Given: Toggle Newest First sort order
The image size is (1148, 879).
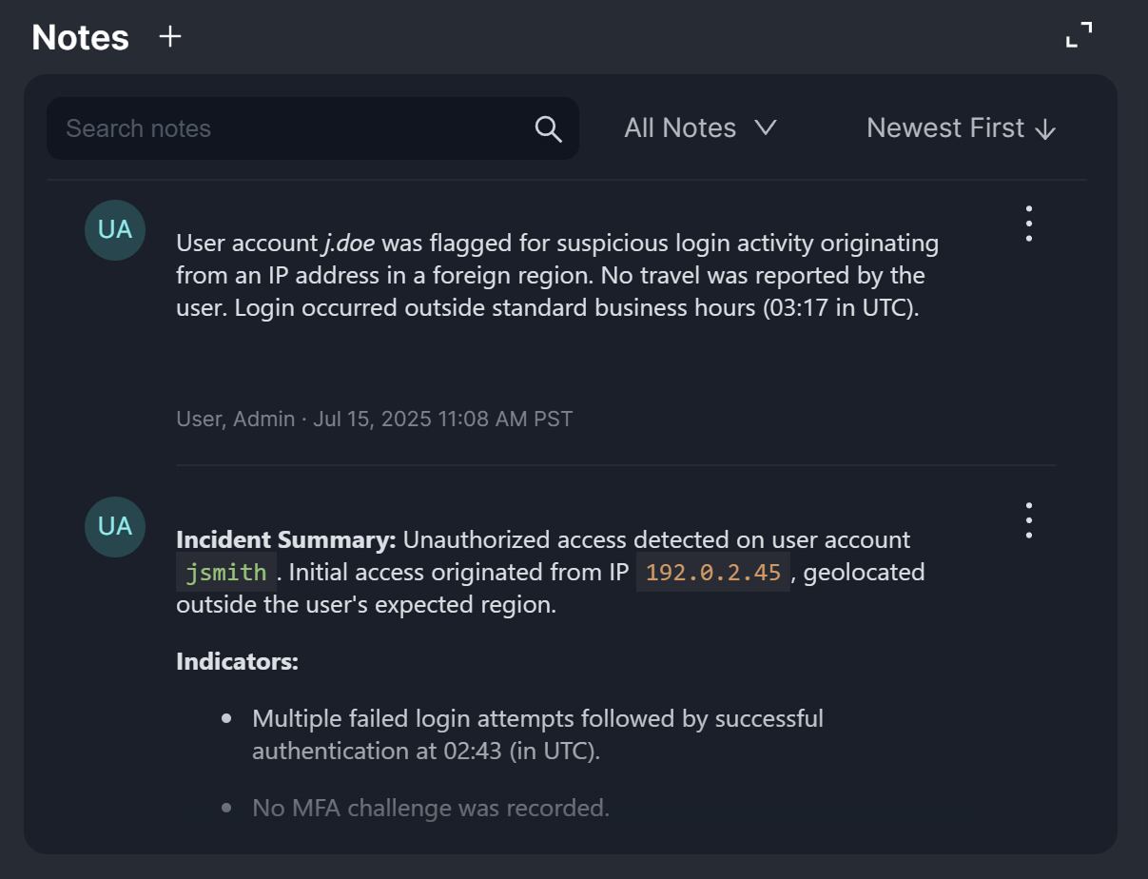Looking at the screenshot, I should [x=962, y=128].
